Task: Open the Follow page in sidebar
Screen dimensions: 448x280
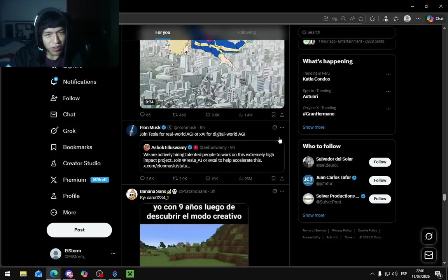Action: click(x=65, y=98)
